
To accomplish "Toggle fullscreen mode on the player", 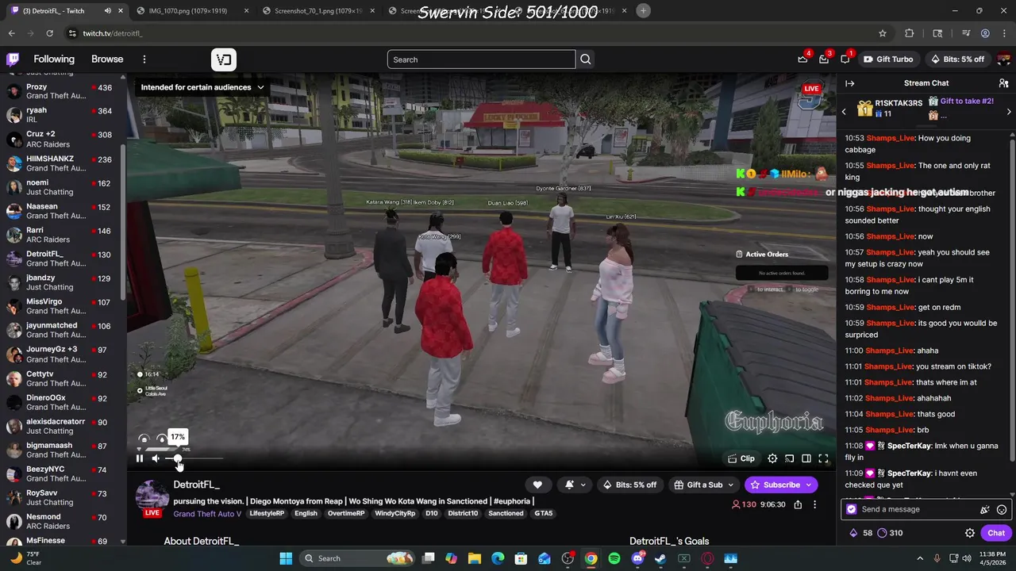I will pos(823,458).
